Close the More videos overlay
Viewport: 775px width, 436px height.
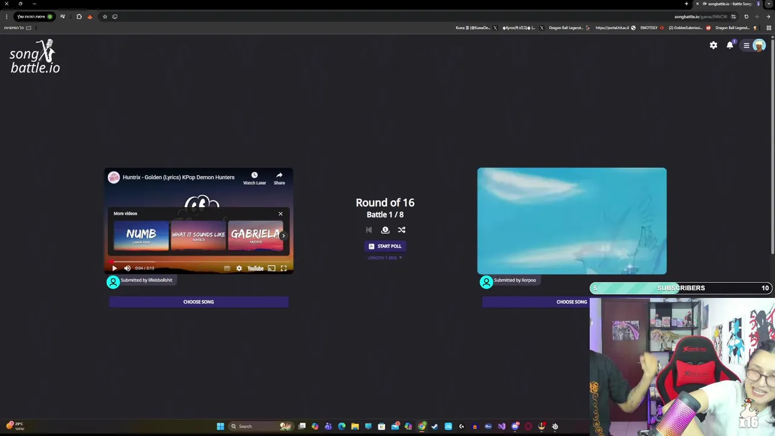coord(280,213)
